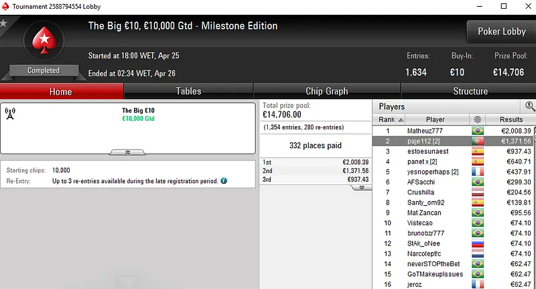Sort players by country globe icon

[477, 119]
